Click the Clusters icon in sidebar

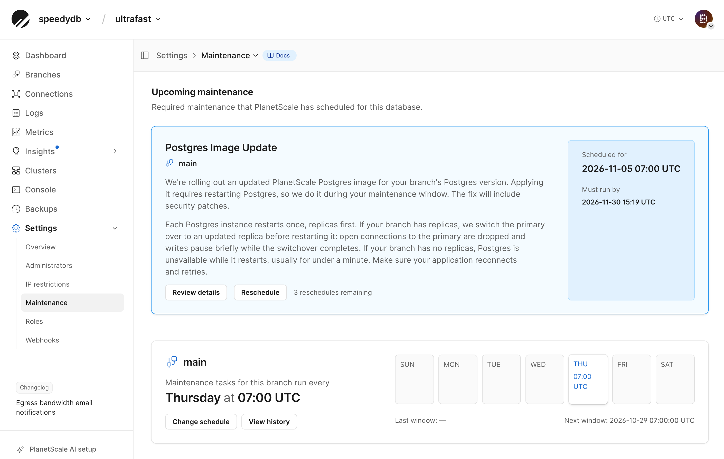(x=16, y=170)
